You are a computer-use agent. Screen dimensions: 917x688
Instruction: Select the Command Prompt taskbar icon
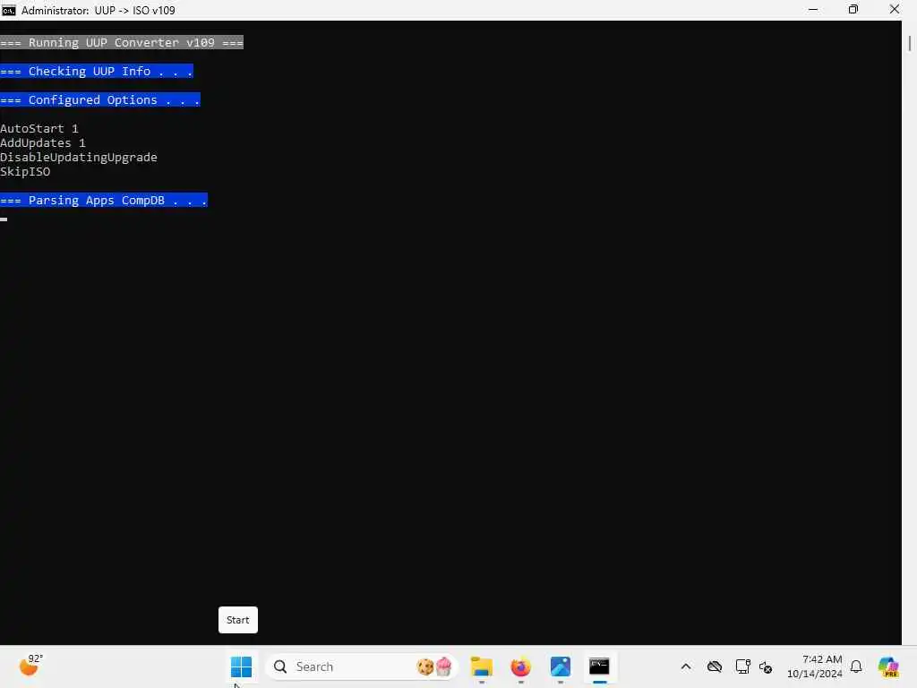coord(599,666)
